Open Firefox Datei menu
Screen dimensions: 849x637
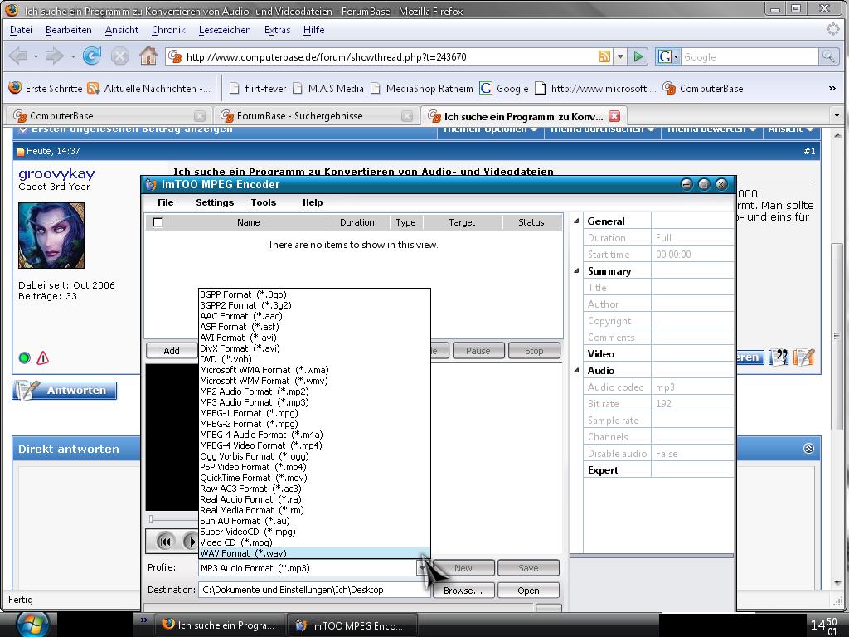21,30
